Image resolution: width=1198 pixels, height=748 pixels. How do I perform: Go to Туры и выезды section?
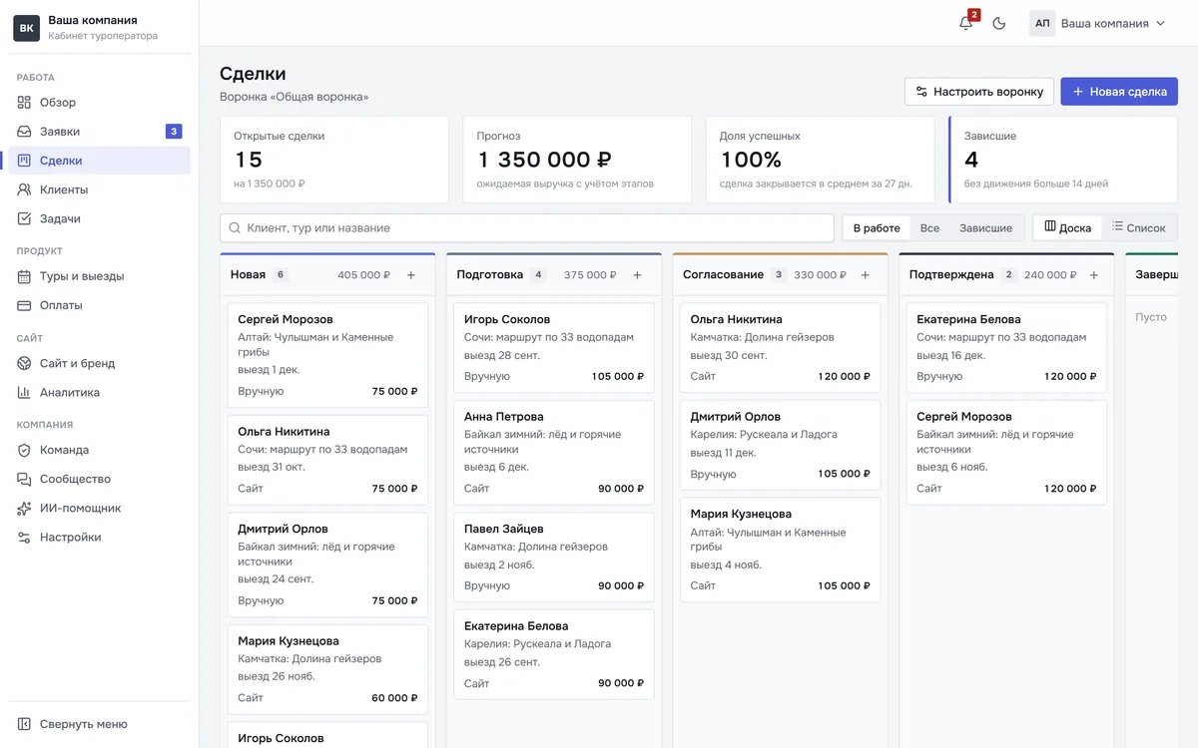coord(99,276)
